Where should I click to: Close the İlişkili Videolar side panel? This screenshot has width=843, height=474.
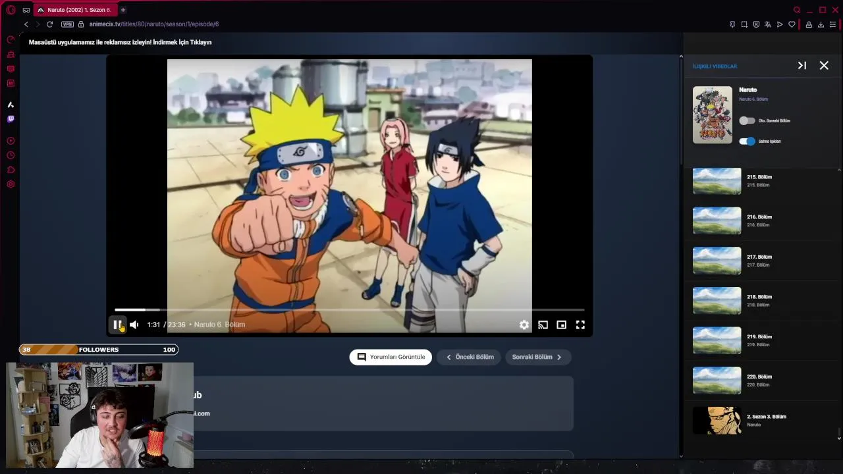(824, 66)
